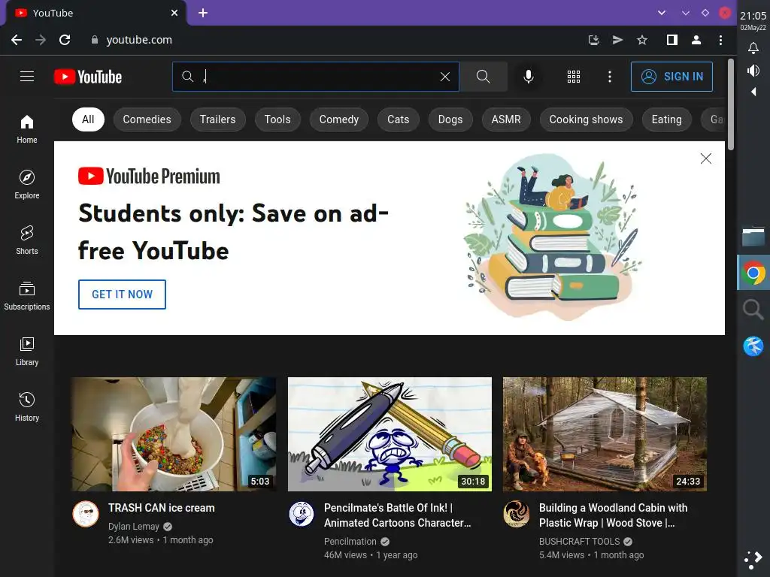The width and height of the screenshot is (770, 577).
Task: Bookmark this page with star
Action: click(642, 40)
